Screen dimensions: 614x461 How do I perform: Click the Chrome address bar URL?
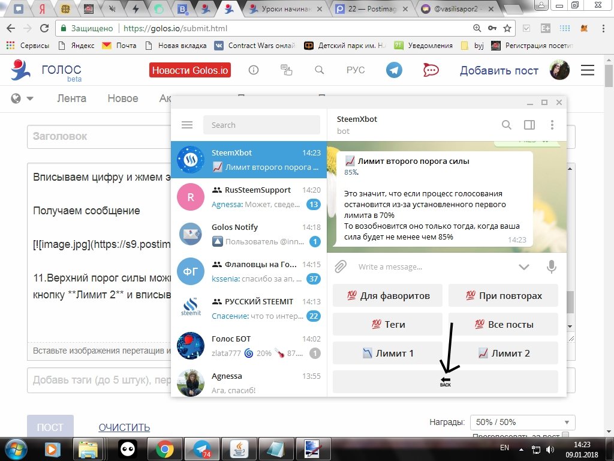pyautogui.click(x=175, y=28)
